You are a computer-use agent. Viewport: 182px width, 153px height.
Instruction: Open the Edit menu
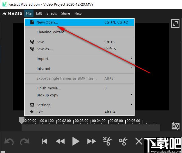point(39,13)
